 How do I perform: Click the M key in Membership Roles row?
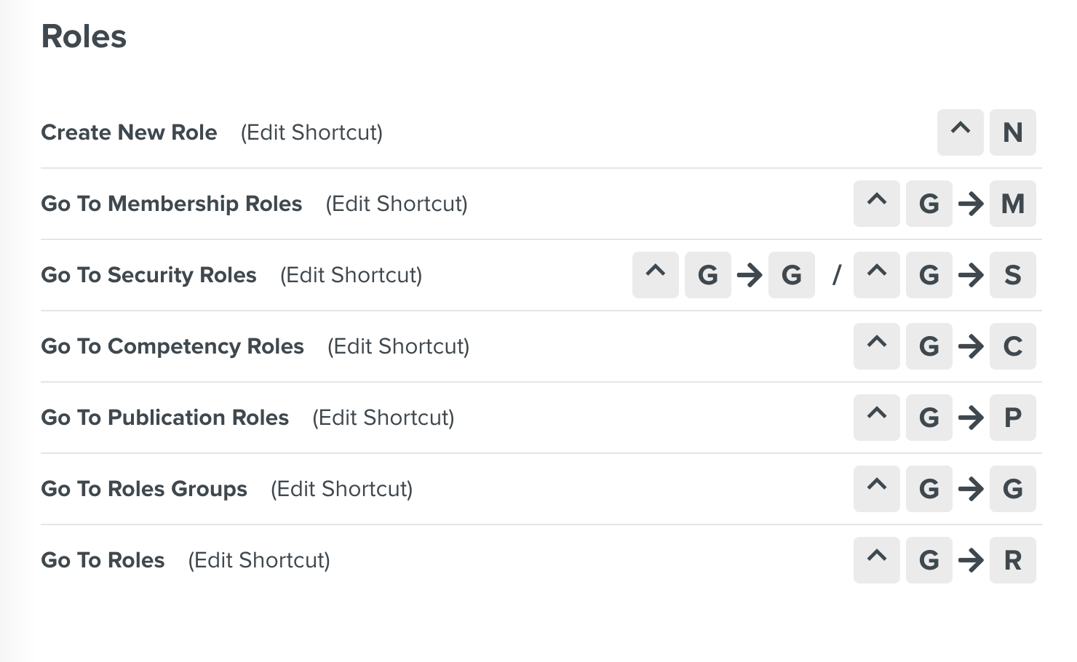tap(1012, 204)
